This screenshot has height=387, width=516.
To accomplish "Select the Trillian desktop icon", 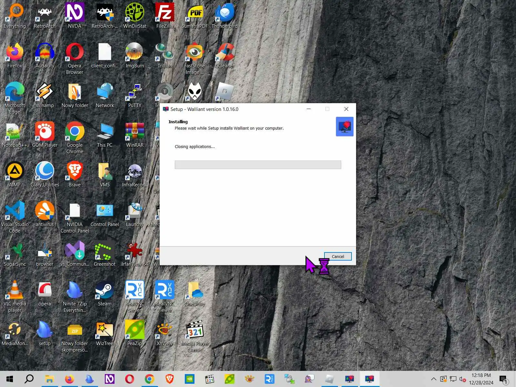I will coord(165,55).
